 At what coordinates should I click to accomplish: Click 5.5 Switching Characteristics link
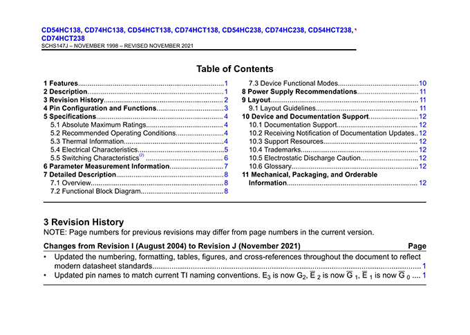tap(95, 158)
